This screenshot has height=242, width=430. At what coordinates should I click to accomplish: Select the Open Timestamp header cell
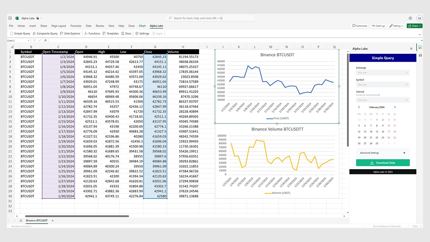point(58,52)
